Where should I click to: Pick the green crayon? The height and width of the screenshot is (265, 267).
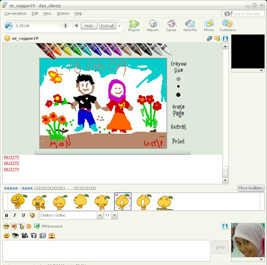pos(75,49)
